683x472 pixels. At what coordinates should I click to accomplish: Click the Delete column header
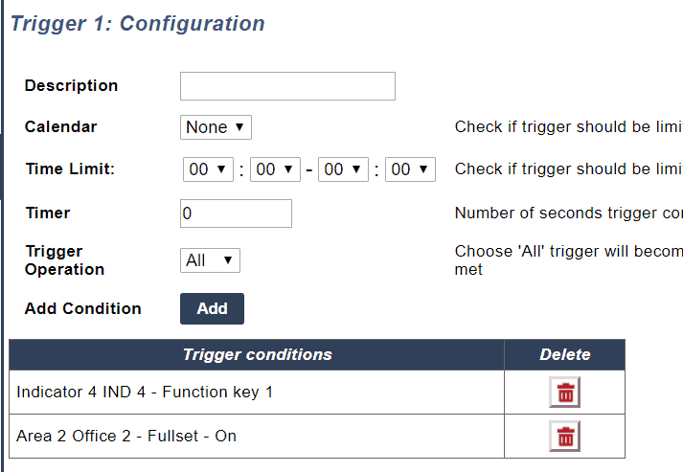pos(565,354)
